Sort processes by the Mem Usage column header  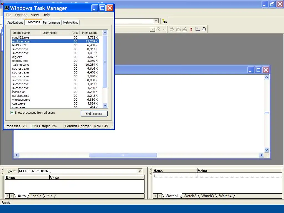pyautogui.click(x=90, y=33)
